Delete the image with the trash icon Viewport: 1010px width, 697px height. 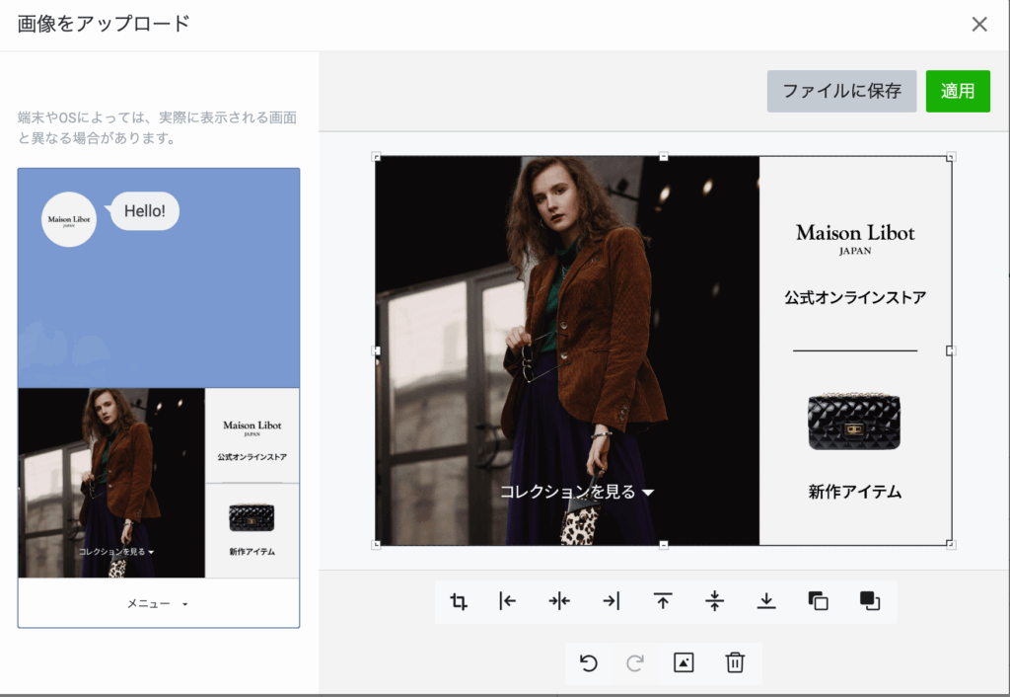coord(735,662)
